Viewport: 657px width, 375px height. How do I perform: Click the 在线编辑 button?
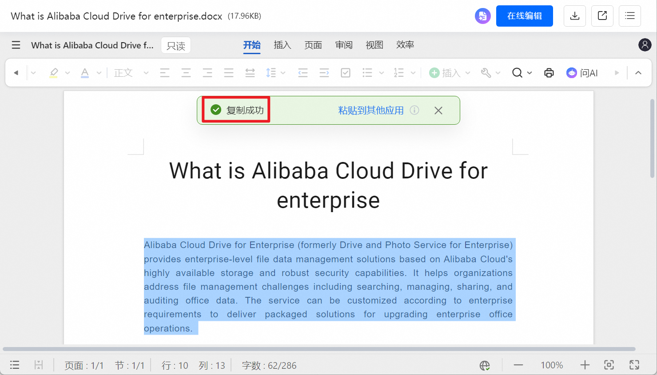(x=525, y=16)
